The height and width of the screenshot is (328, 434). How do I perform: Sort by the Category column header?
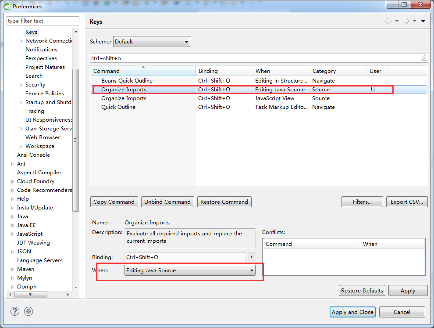pos(338,71)
